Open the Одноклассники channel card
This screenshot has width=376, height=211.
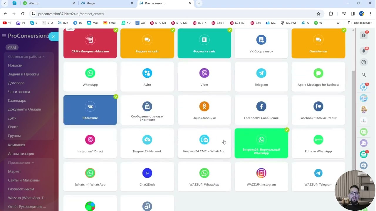pos(204,110)
